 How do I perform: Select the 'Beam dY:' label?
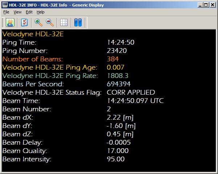[x=17, y=126]
